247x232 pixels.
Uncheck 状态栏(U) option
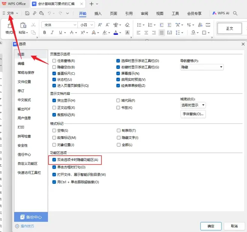[54, 80]
